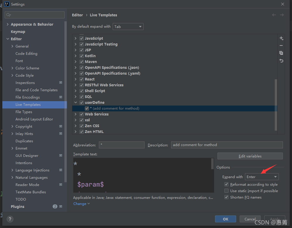Viewport: 292px width, 228px height.
Task: Click the Change applicable contexts link
Action: 81,204
